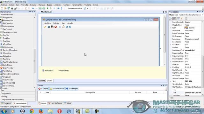Image resolution: width=204 pixels, height=114 pixels.
Task: Toggle Alphabetical sort in Propiedades toolbar
Action: (x=174, y=19)
